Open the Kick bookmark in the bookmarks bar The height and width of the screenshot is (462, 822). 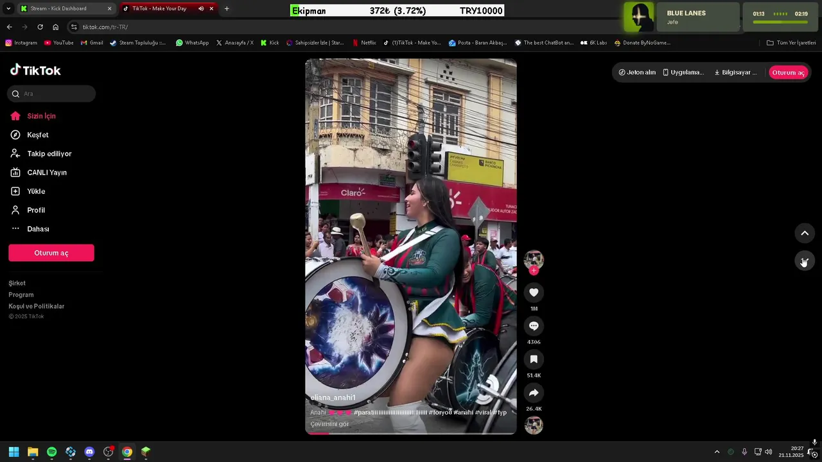point(270,43)
